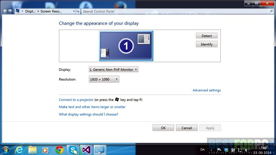Open the File Explorer folder icon
Viewport: 276px width, 155px height.
(33, 150)
